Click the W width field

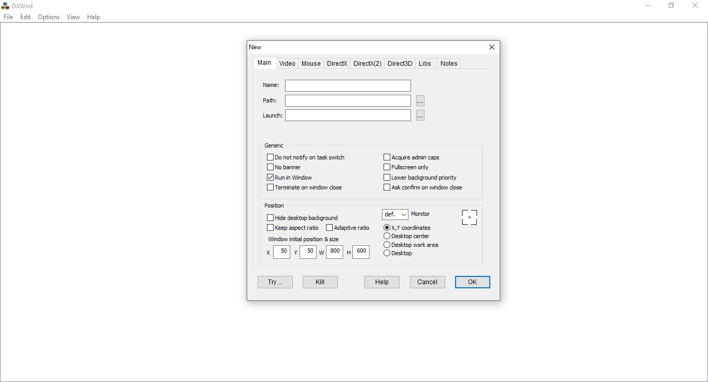click(334, 252)
